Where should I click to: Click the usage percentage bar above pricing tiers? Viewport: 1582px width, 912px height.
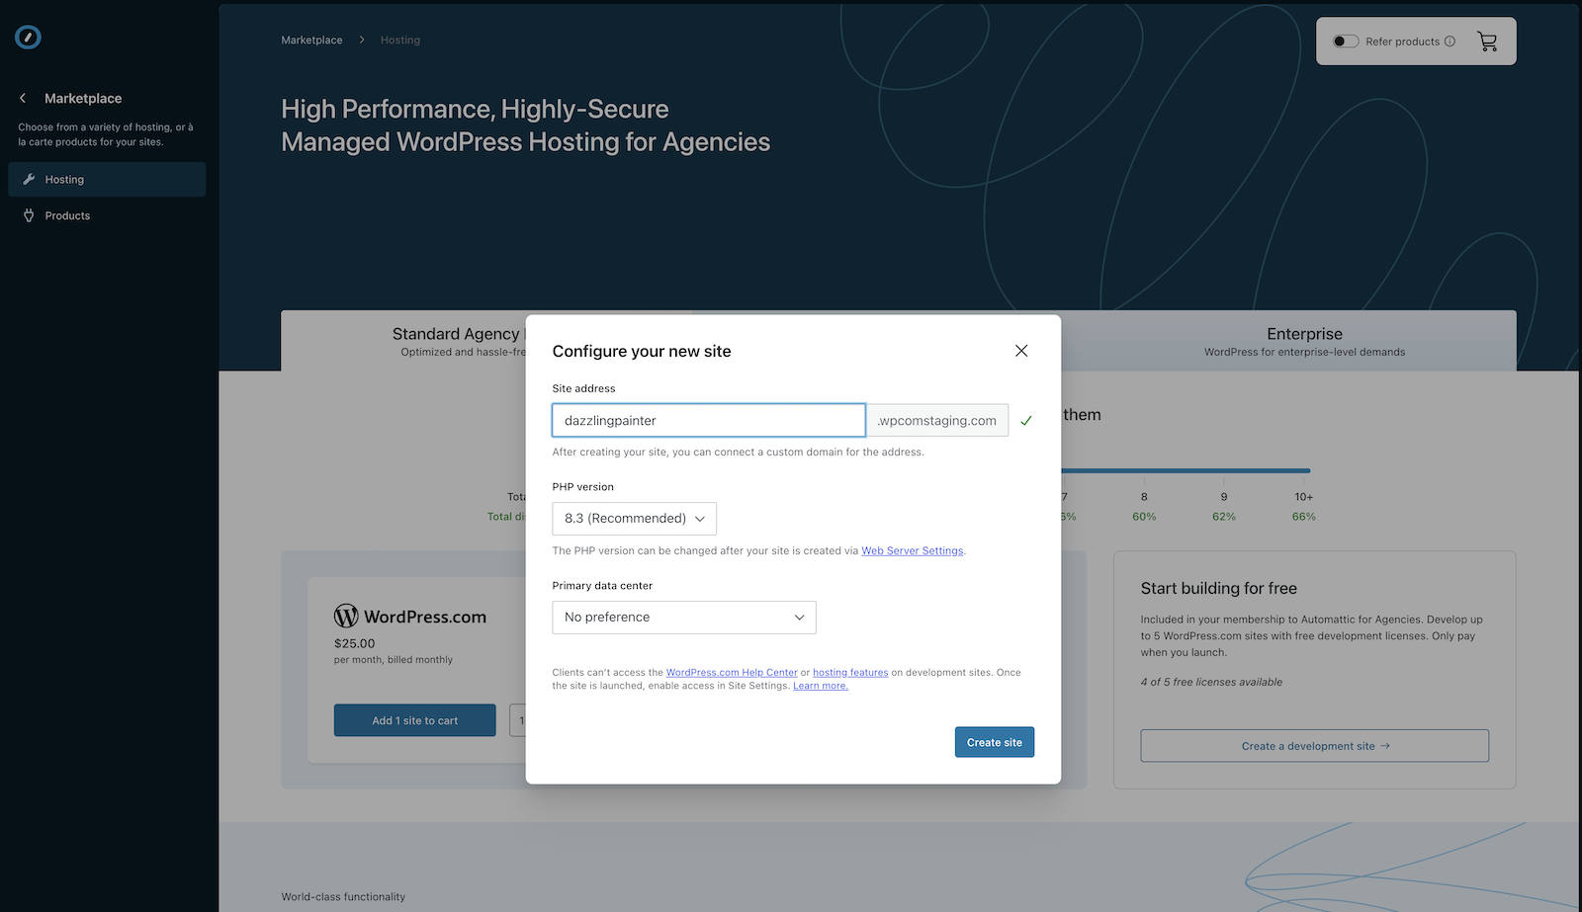click(1186, 471)
